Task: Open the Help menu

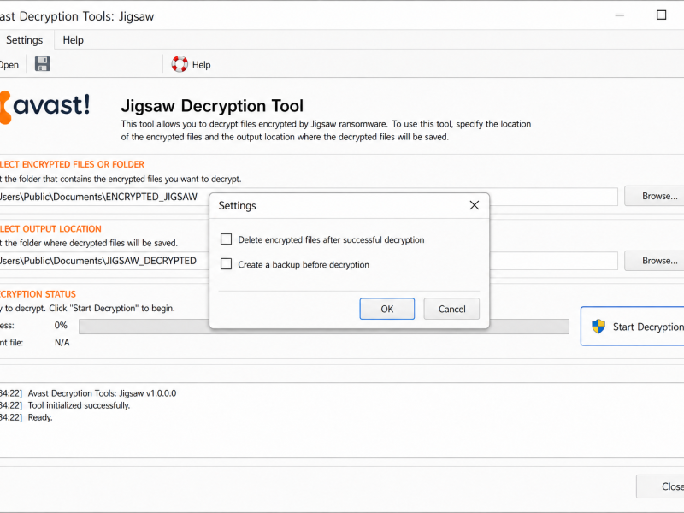Action: click(x=73, y=40)
